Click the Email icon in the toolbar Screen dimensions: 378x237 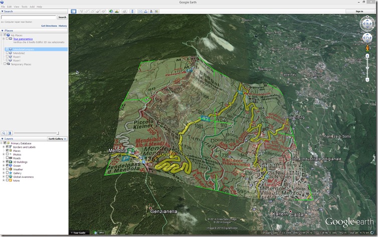click(x=140, y=12)
